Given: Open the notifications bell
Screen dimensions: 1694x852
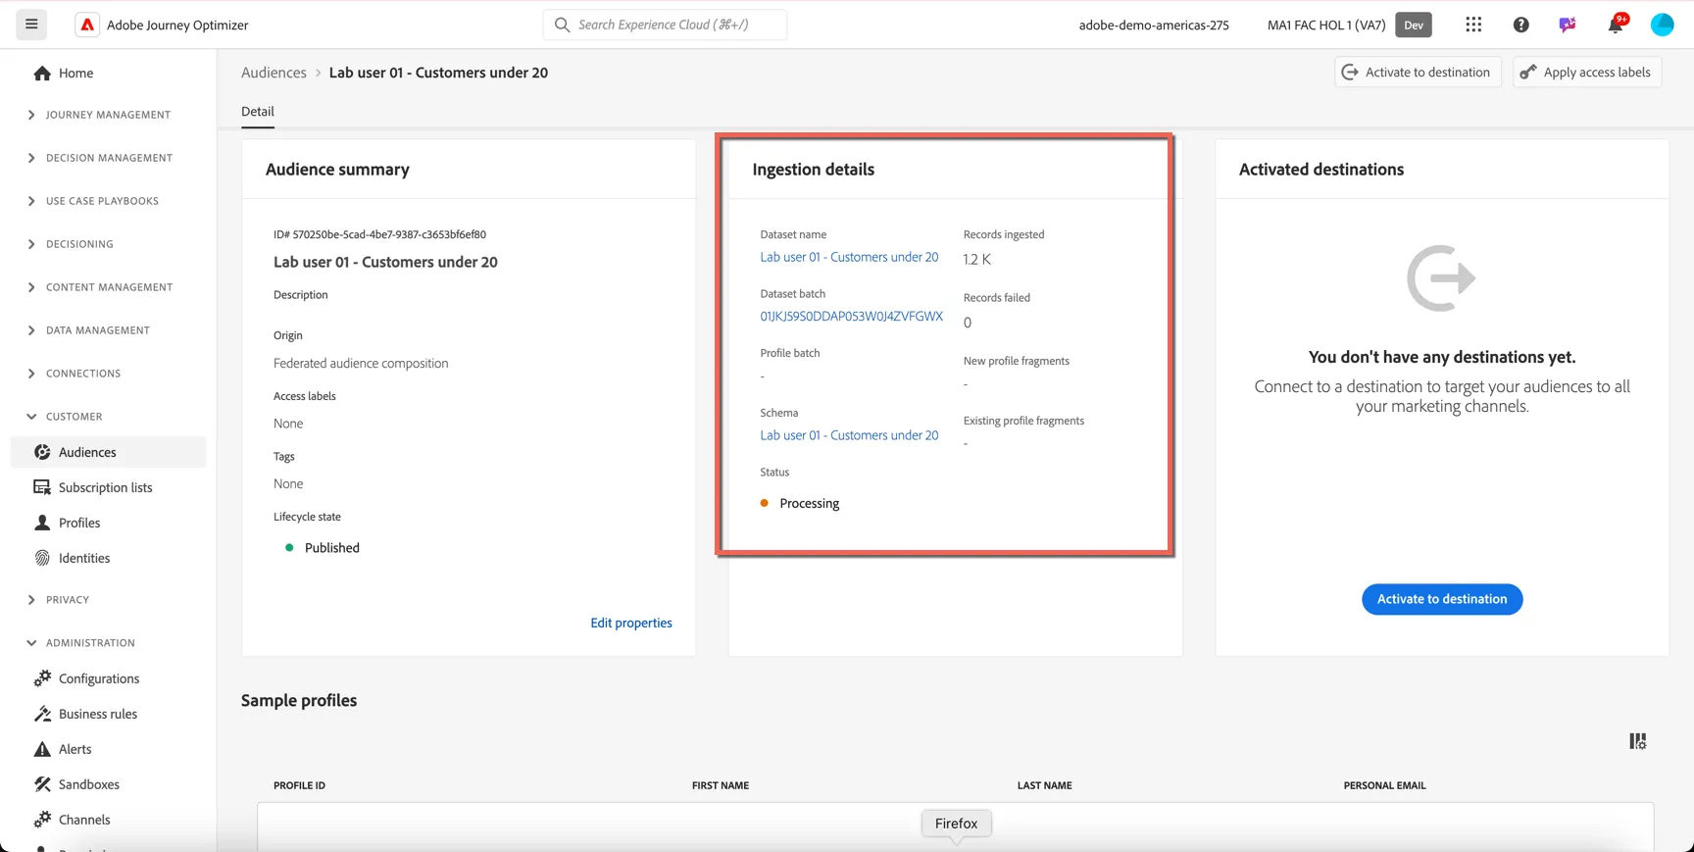Looking at the screenshot, I should 1616,25.
